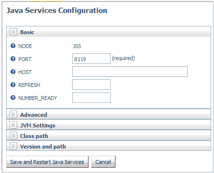Expand Advanced section using its chevron icon
The height and width of the screenshot is (173, 214).
pyautogui.click(x=13, y=114)
